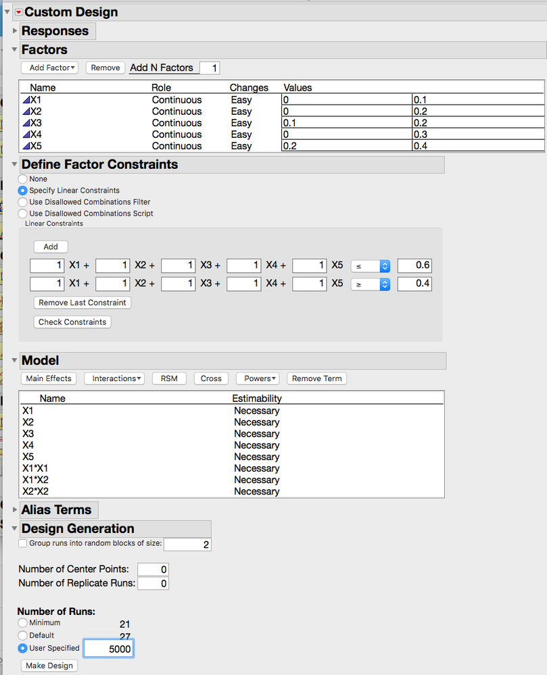Add Main Effects to model

coord(49,378)
